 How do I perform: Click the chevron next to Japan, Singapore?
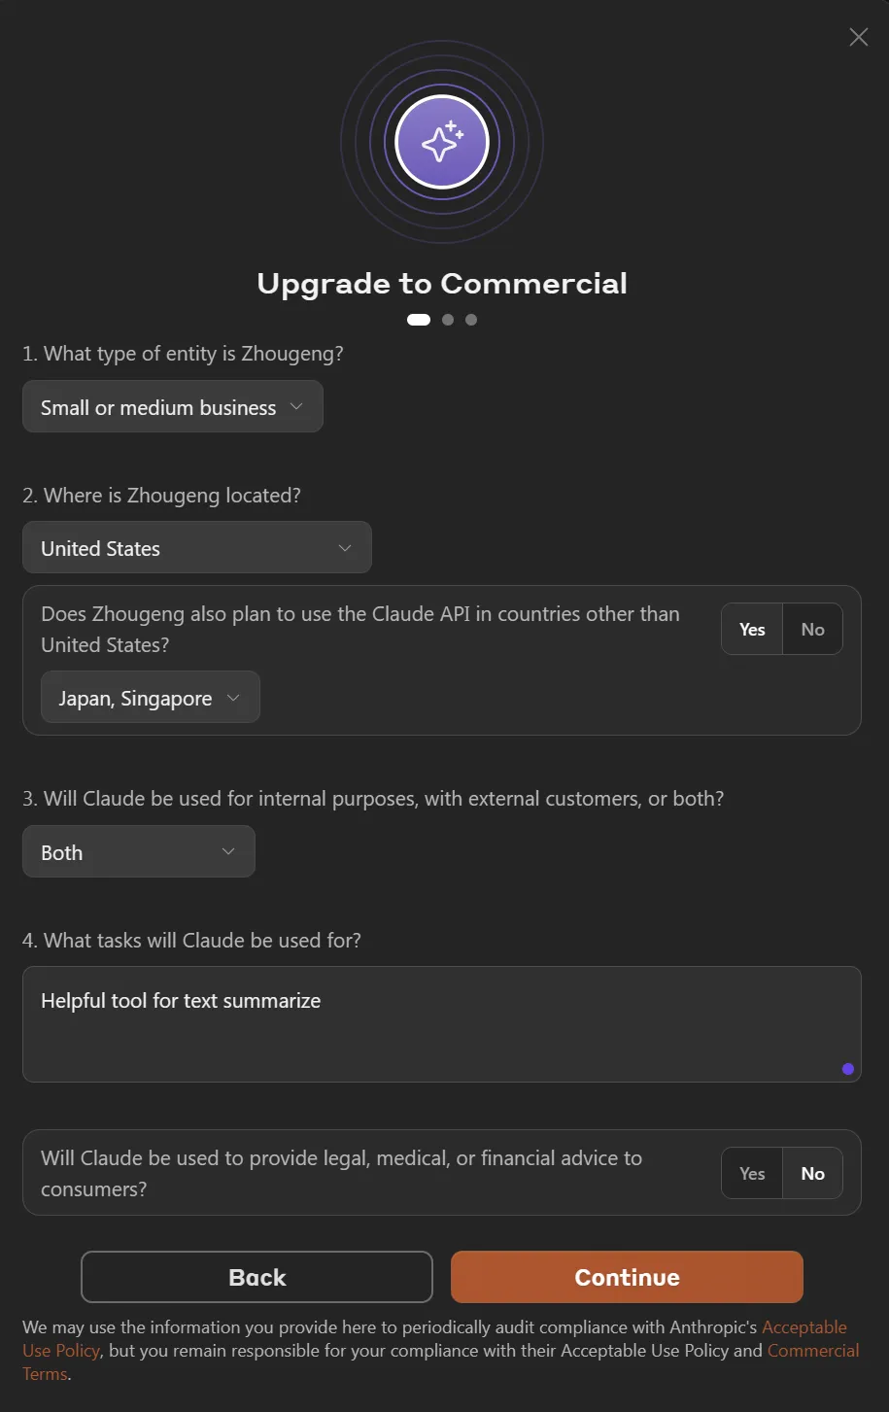tap(233, 698)
